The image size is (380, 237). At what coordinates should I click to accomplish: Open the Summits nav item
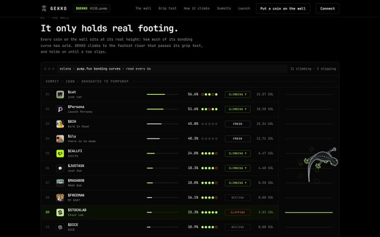tap(224, 8)
